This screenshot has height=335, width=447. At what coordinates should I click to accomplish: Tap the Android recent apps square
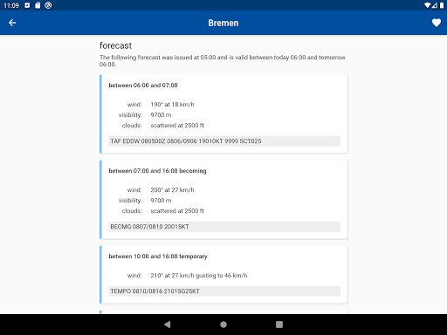click(279, 325)
